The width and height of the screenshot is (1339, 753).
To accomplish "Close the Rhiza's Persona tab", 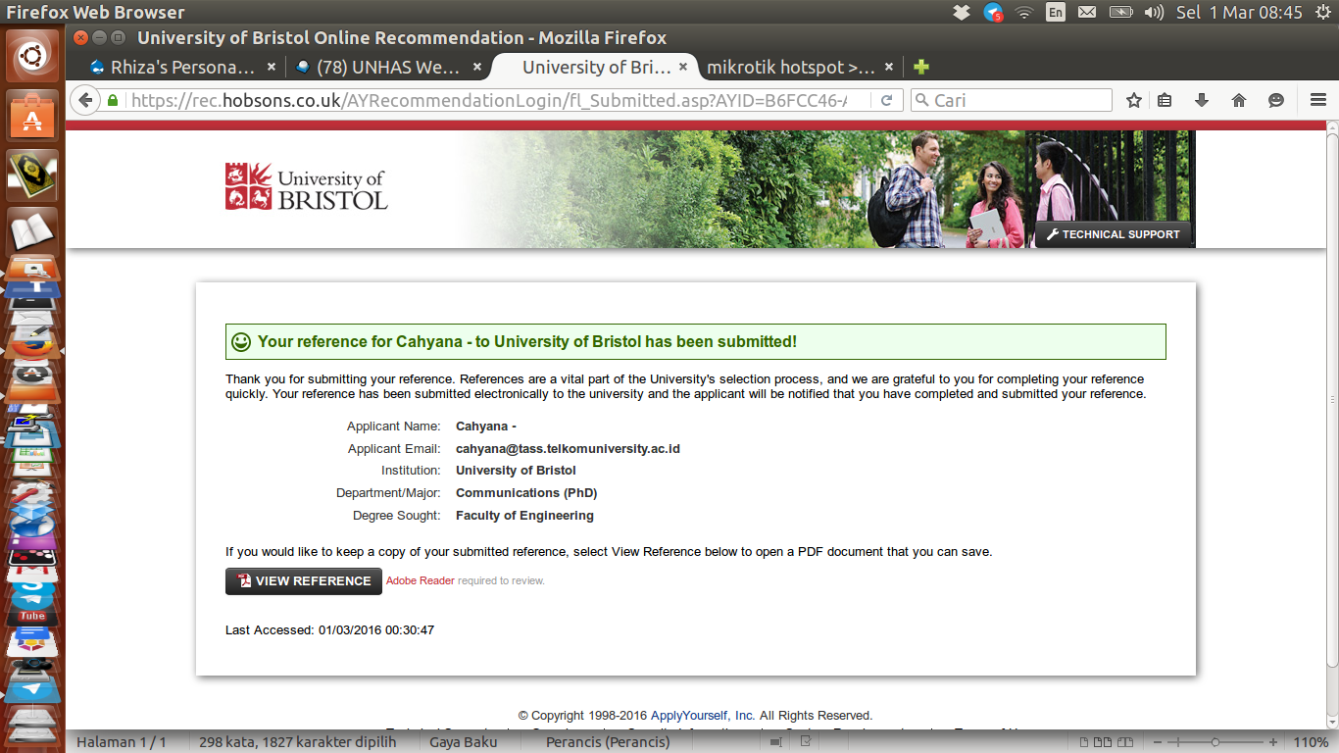I will (272, 67).
